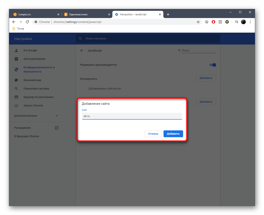
Task: Open Extensions external link in sidebar
Action: click(56, 128)
